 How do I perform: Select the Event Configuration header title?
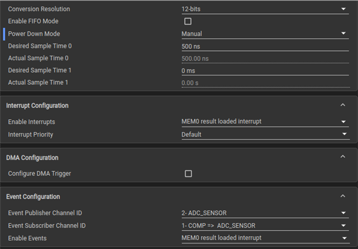tap(33, 197)
